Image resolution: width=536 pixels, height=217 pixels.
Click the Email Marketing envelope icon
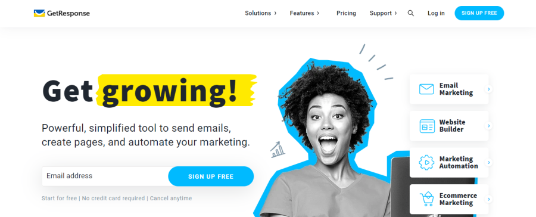tap(426, 89)
